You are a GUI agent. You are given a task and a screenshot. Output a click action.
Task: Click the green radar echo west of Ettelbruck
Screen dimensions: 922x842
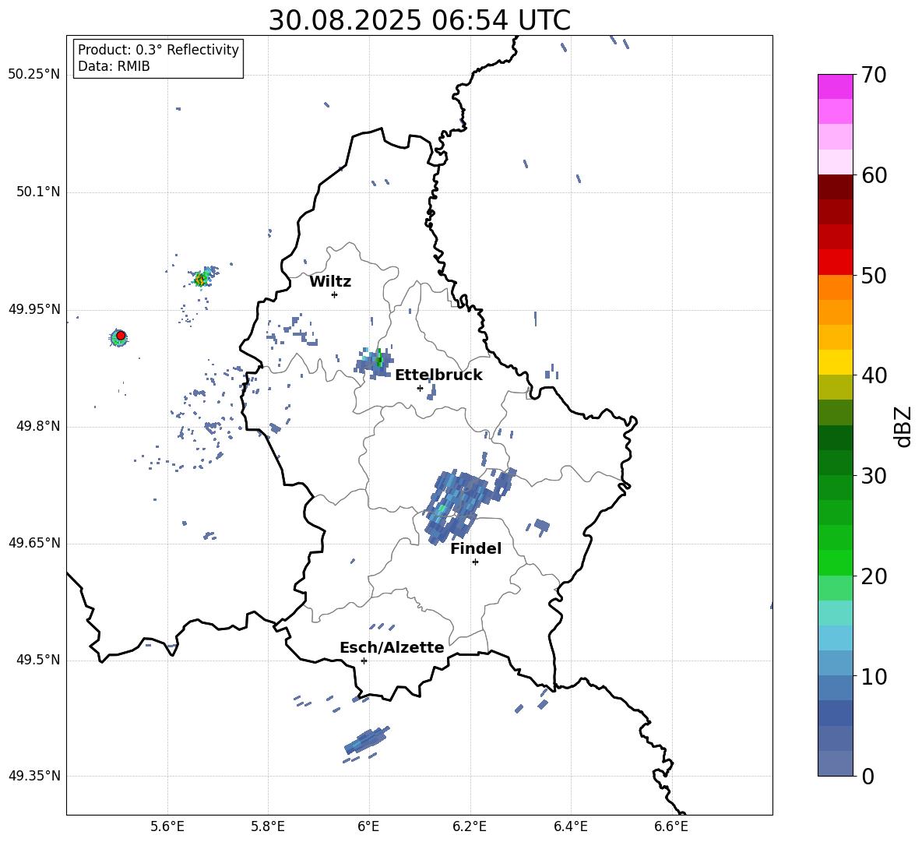[375, 361]
